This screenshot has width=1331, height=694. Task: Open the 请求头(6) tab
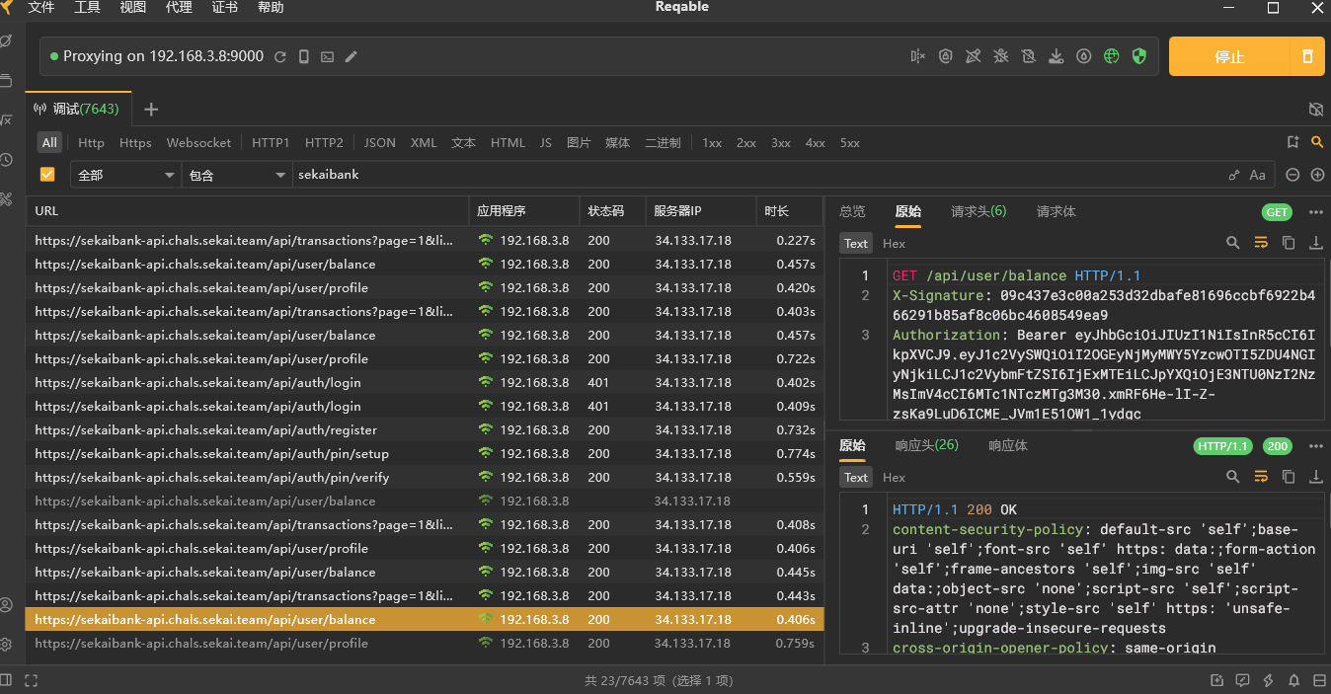point(979,211)
